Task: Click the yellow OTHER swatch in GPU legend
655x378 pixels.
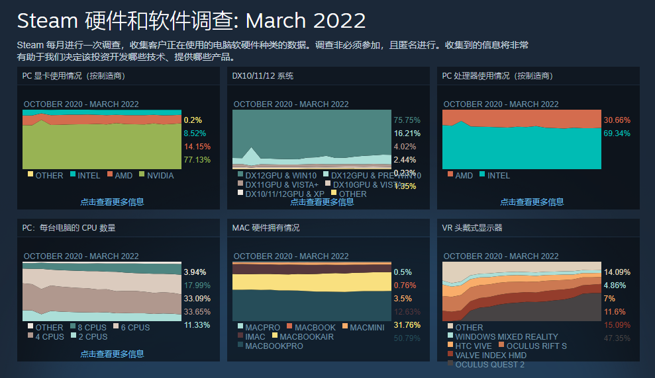Action: click(x=30, y=174)
